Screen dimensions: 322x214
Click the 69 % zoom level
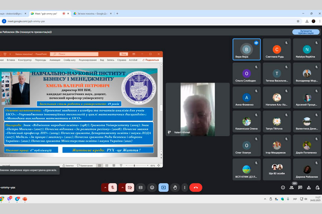152,165
